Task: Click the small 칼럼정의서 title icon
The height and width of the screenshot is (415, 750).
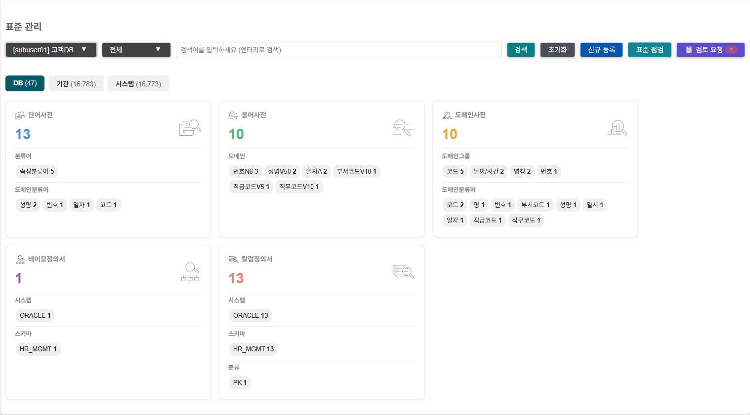Action: coord(233,259)
